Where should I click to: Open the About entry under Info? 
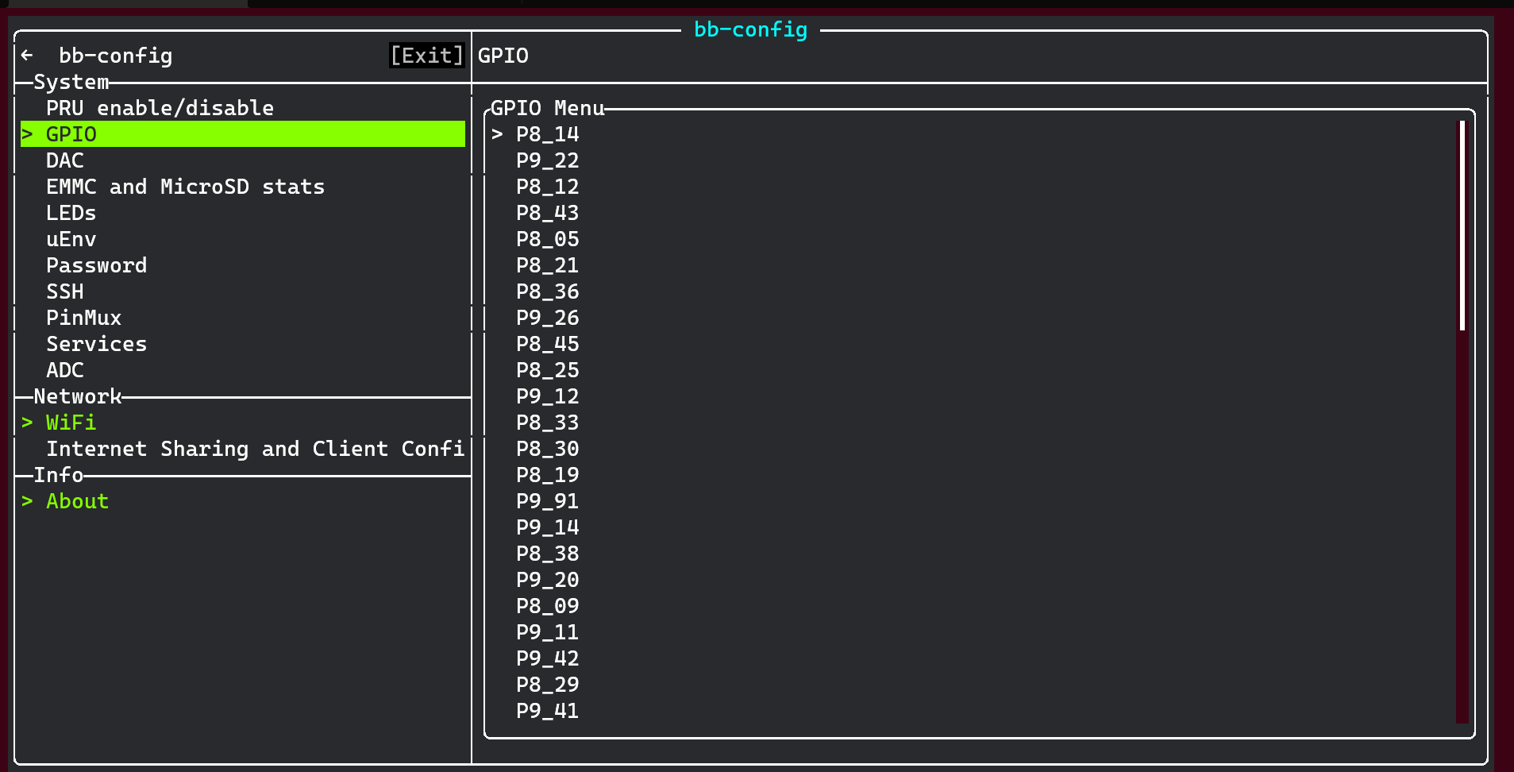pos(76,500)
